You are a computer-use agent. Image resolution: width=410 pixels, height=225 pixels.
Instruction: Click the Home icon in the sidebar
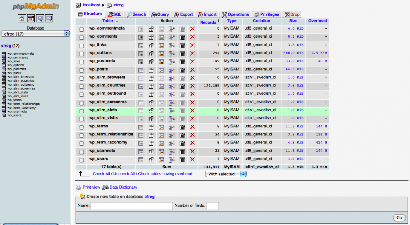click(22, 18)
